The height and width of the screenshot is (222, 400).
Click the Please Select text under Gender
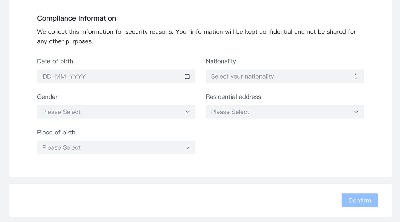click(x=61, y=112)
